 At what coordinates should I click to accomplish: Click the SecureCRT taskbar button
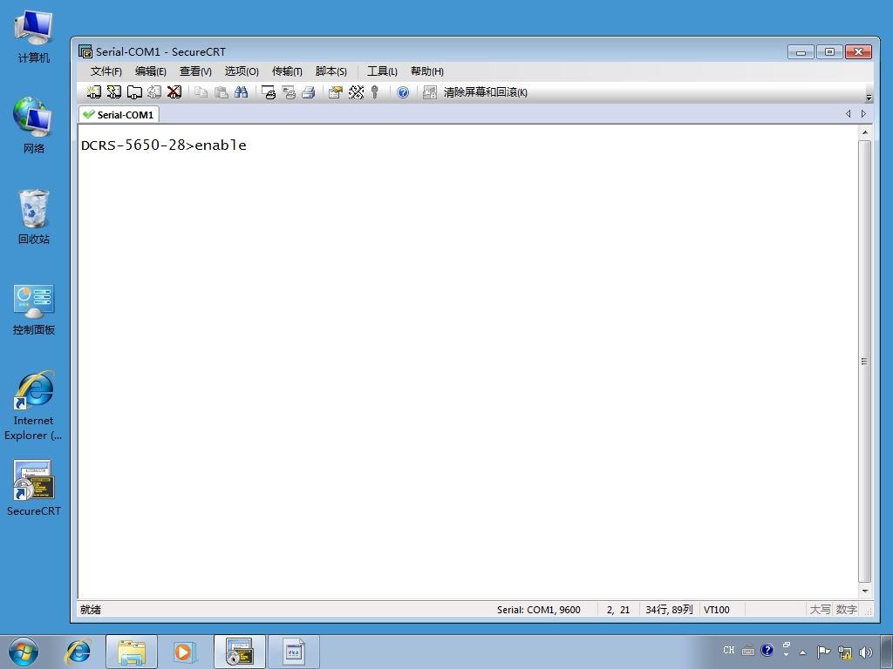coord(239,652)
